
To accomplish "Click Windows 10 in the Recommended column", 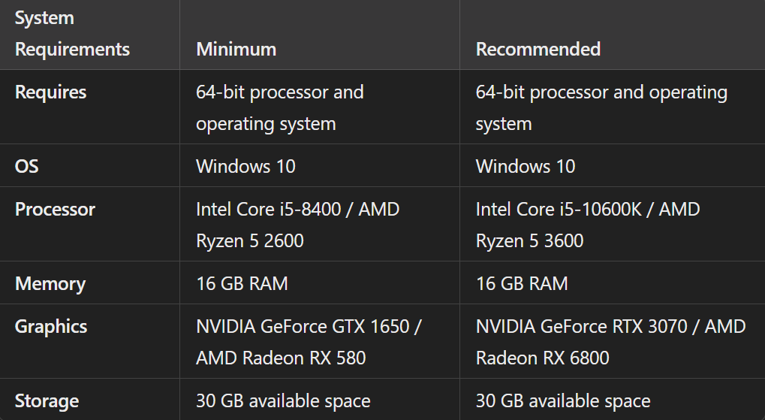I will [525, 166].
